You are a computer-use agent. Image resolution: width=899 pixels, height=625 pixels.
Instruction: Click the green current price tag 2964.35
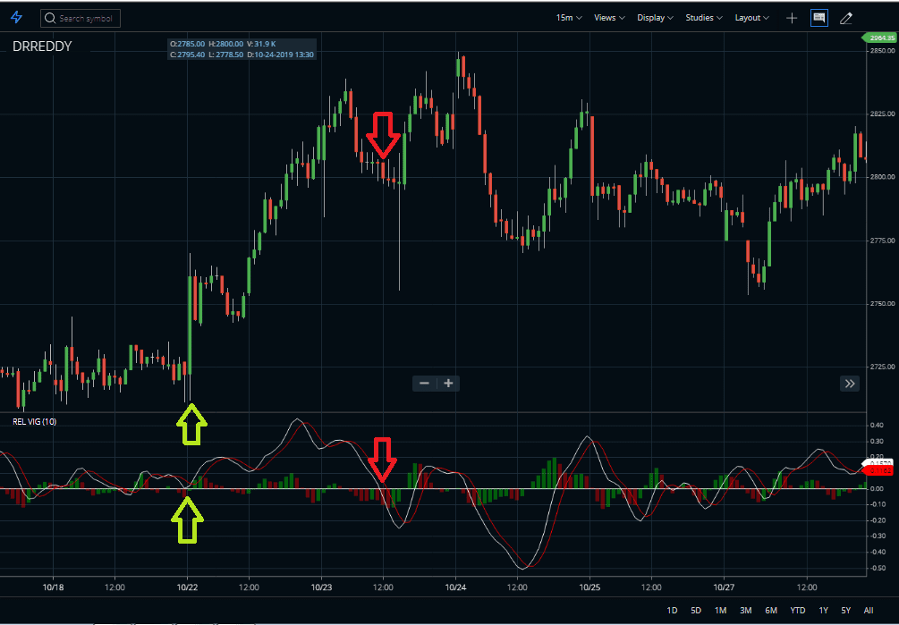point(880,38)
